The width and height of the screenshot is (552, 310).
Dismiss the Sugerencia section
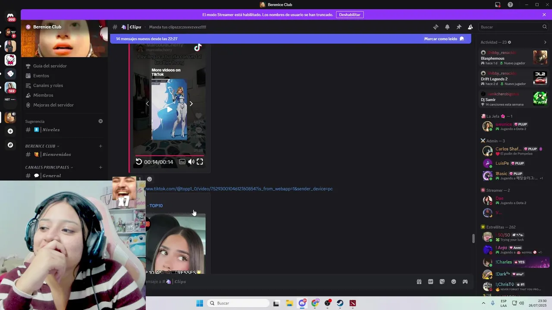100,121
